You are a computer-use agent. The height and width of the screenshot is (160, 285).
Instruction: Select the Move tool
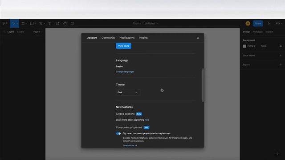[13, 24]
